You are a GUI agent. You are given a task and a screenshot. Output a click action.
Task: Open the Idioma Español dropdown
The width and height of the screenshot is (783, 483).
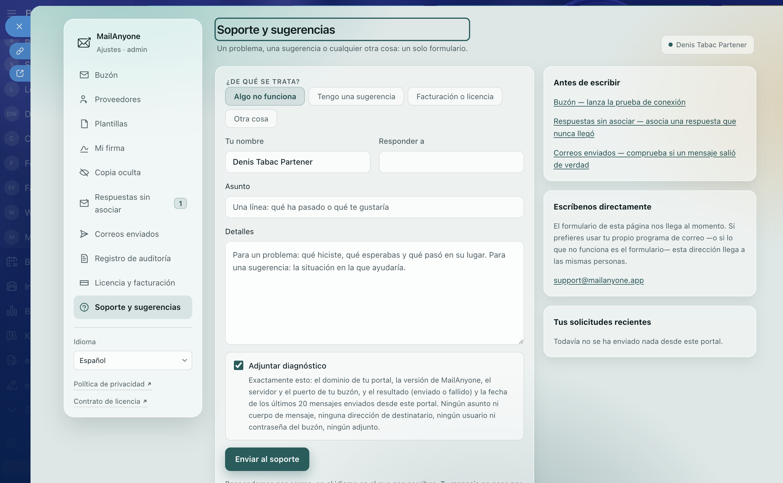click(x=133, y=360)
